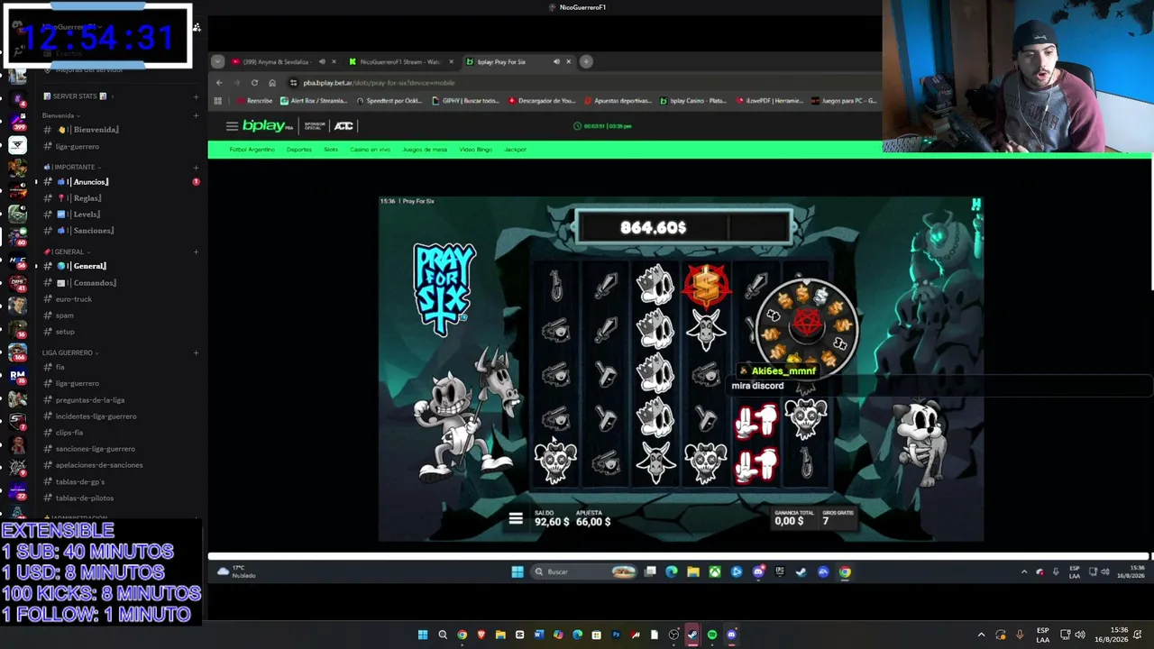Open Brave browser from the taskbar
This screenshot has width=1154, height=649.
point(481,635)
